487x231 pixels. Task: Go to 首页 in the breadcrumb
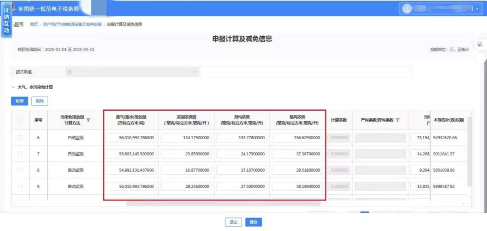point(34,24)
